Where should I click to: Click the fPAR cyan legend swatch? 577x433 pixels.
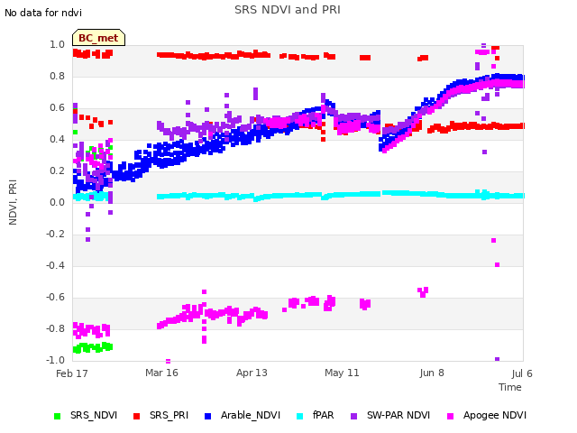(300, 416)
